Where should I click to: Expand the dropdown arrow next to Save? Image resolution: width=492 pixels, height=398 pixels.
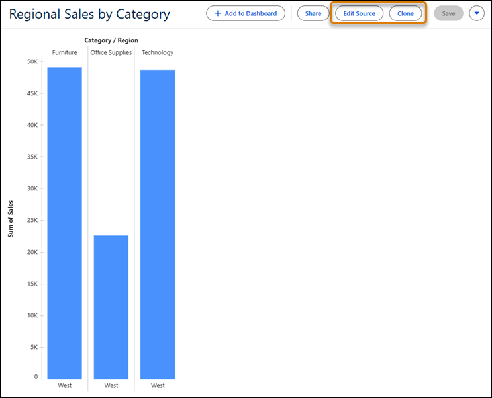(477, 13)
